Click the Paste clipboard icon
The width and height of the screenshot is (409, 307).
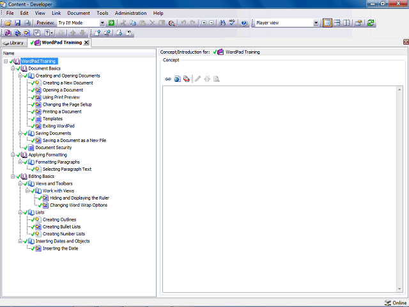pyautogui.click(x=143, y=23)
